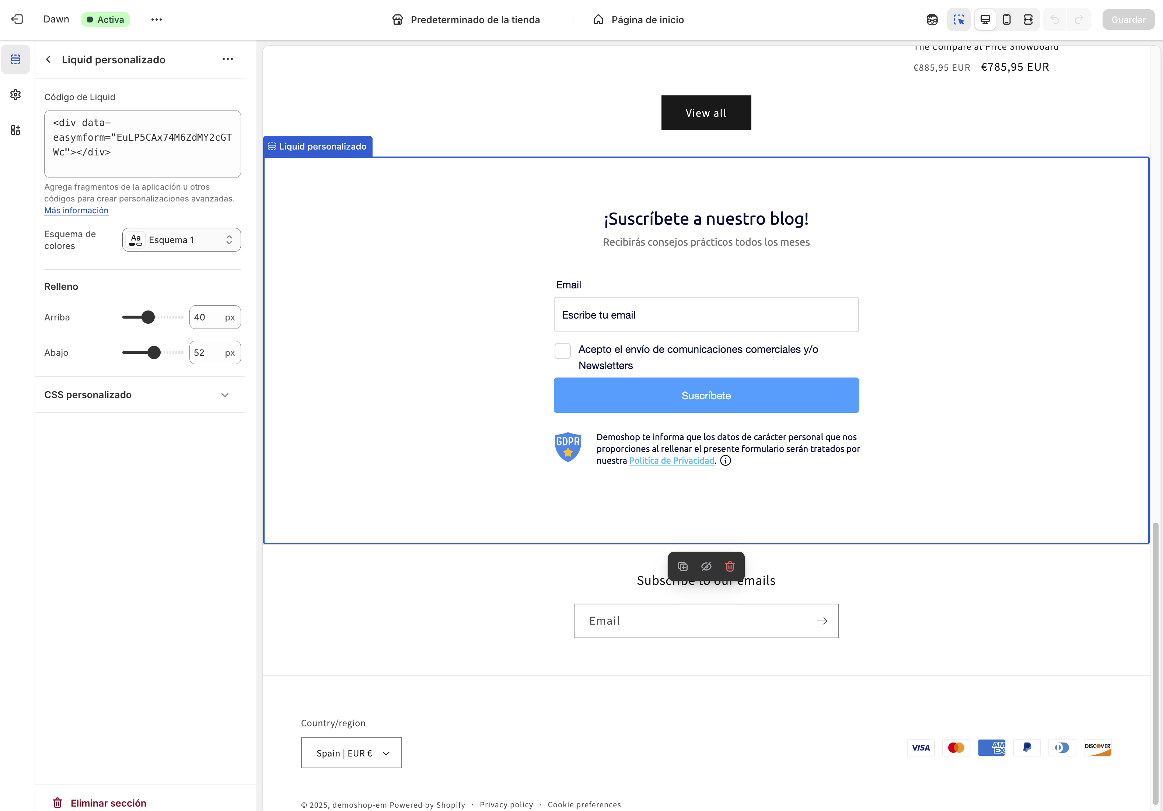Click the GDPR info circle icon
The height and width of the screenshot is (811, 1163).
coord(725,460)
